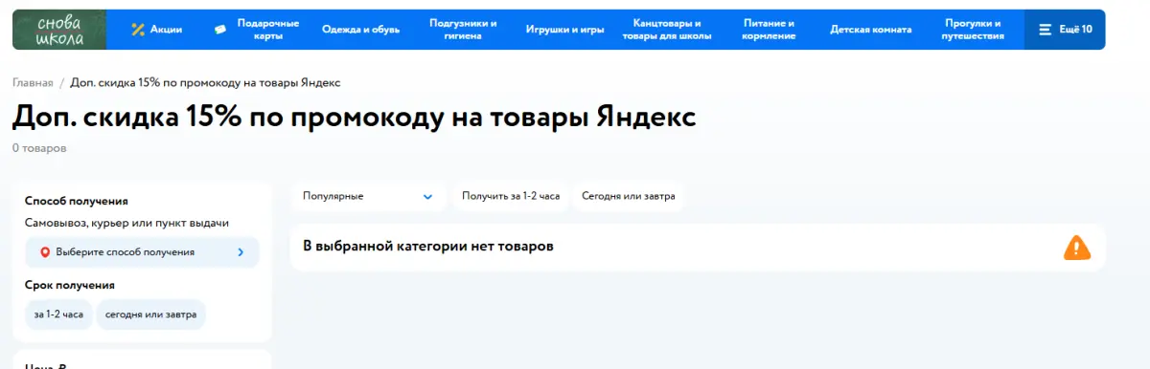This screenshot has height=369, width=1150.
Task: Click the red location pin icon
Action: tap(45, 252)
